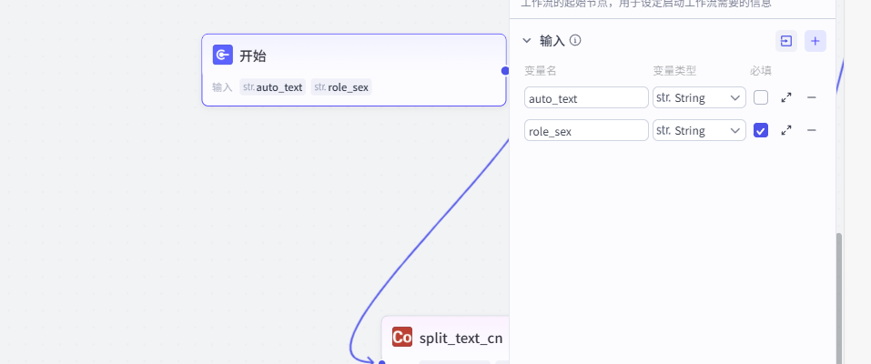
Task: Click the 开始 node output connector dot
Action: pos(505,71)
